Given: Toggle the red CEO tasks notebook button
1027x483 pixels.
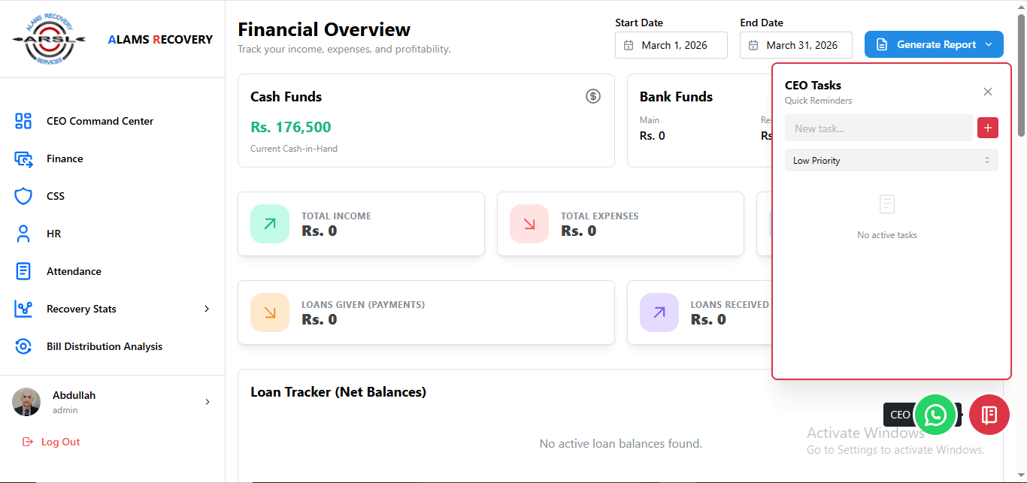Looking at the screenshot, I should [x=989, y=415].
